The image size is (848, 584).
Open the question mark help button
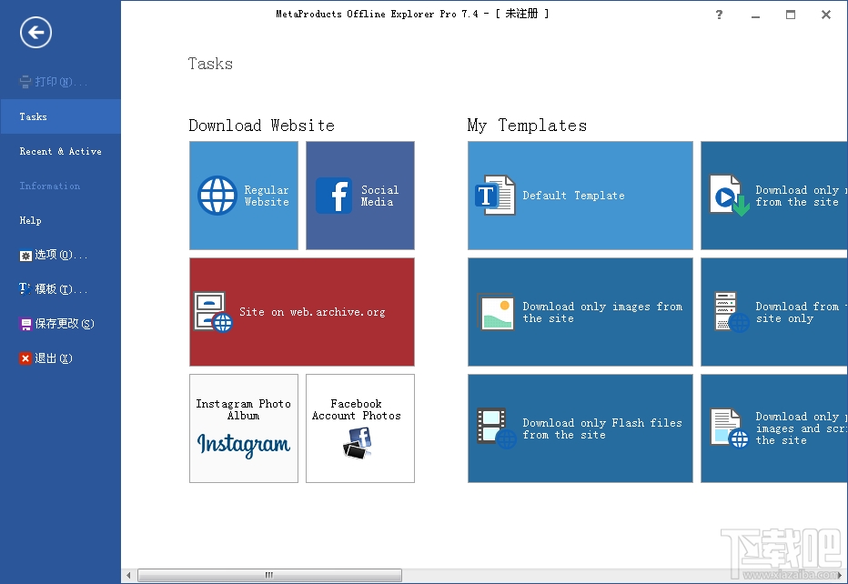click(x=719, y=15)
